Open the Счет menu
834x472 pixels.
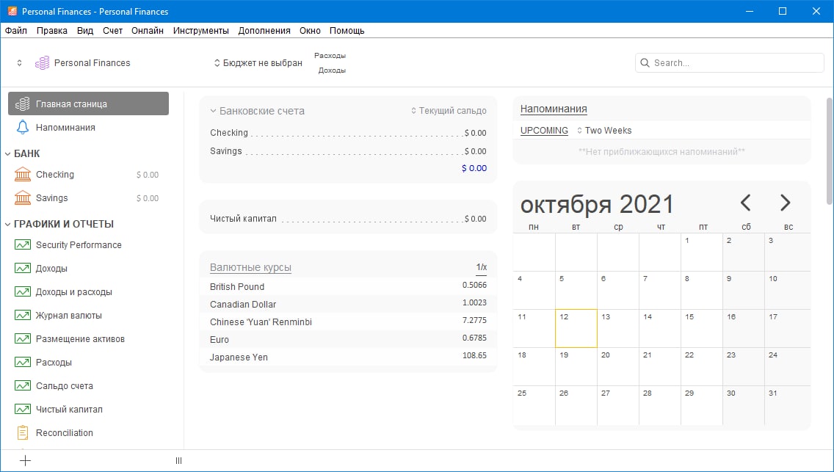coord(112,30)
